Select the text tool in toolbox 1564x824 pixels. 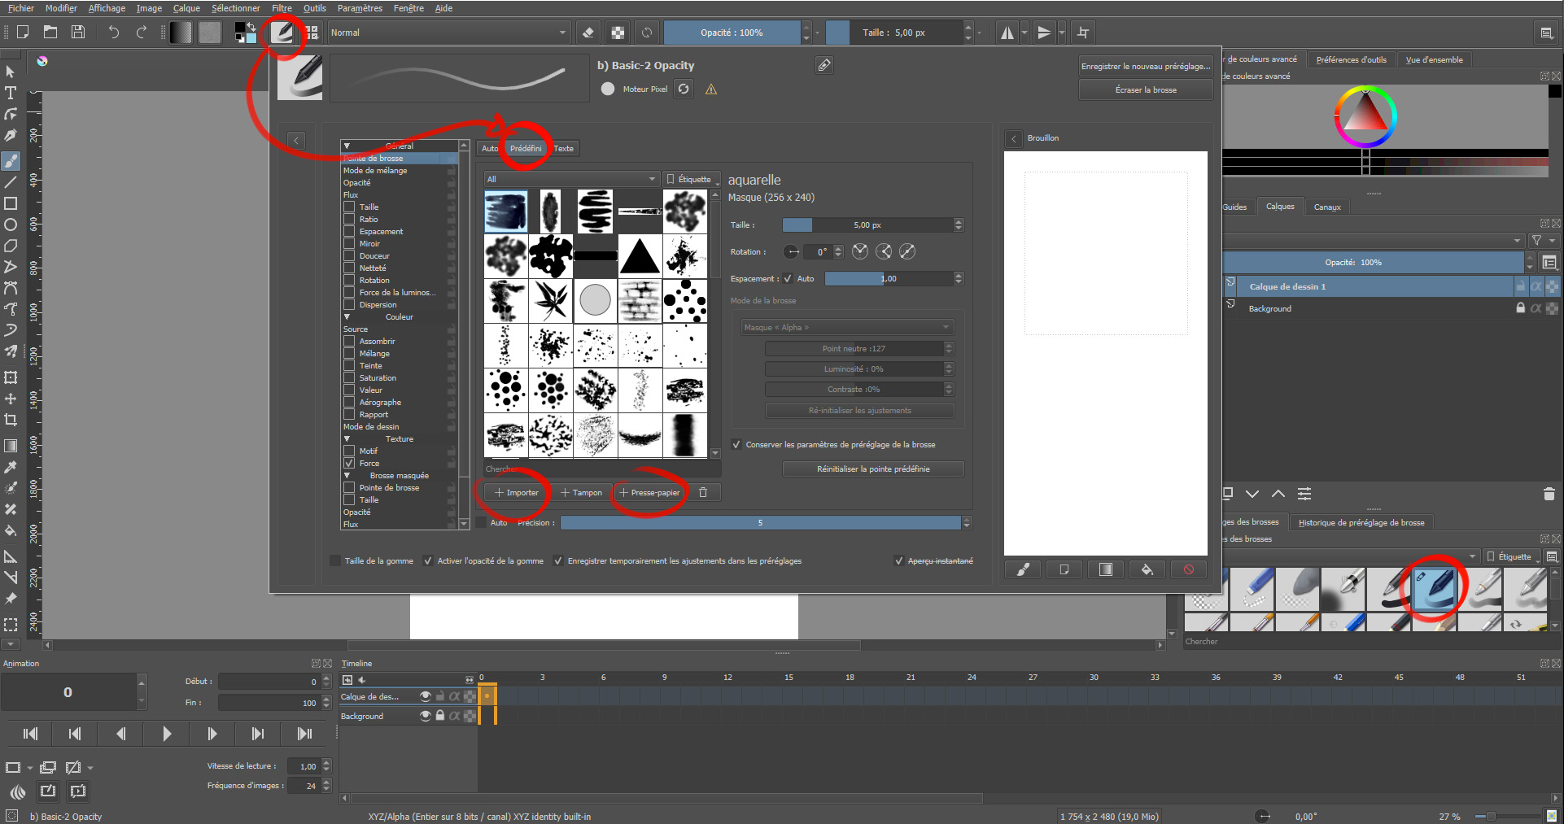(11, 93)
